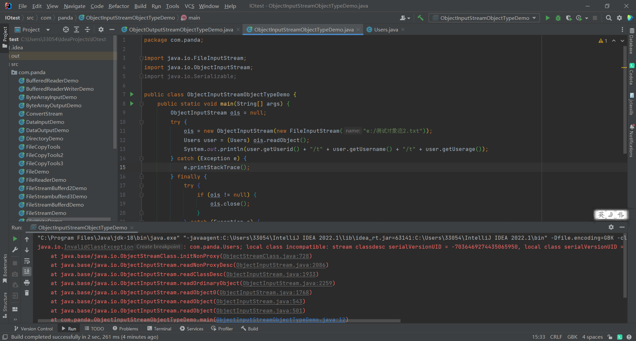Screen dimensions: 636x341
Task: Fold try block at line 10
Action: pos(141,122)
